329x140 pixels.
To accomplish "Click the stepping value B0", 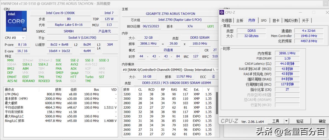I will point(69,19).
